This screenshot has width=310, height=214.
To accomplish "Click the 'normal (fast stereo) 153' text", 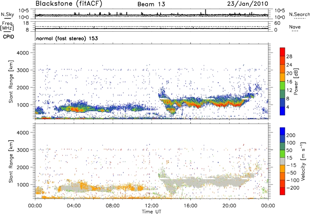I will point(67,38).
